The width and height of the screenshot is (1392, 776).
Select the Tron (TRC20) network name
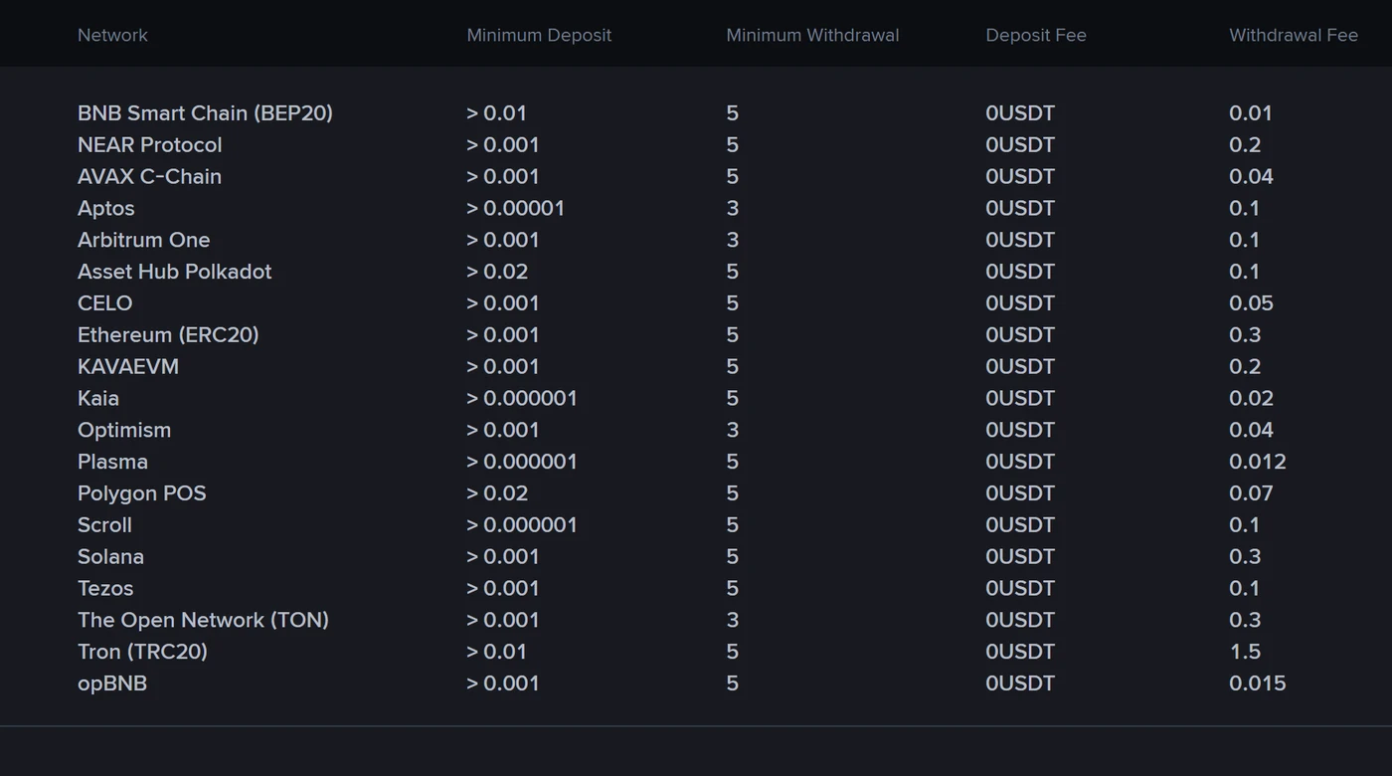point(142,652)
